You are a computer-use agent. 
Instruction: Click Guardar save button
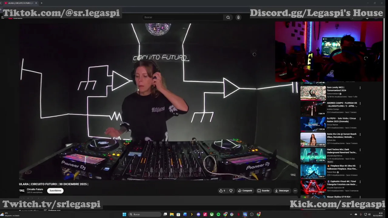pyautogui.click(x=263, y=191)
